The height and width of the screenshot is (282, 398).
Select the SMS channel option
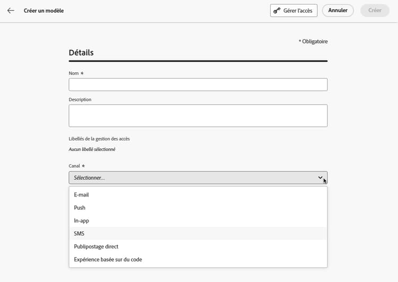pyautogui.click(x=80, y=234)
